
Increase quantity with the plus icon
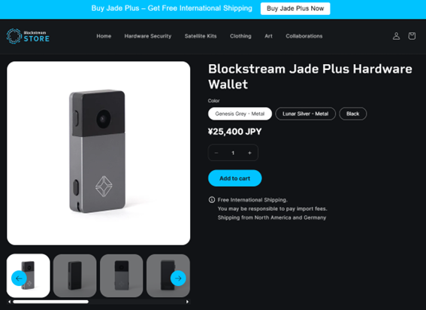point(249,153)
